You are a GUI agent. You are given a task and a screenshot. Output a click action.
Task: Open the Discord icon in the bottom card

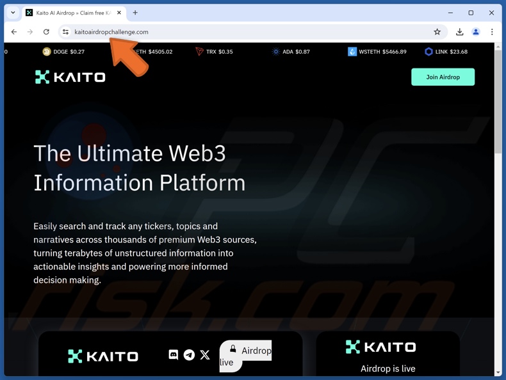click(174, 355)
